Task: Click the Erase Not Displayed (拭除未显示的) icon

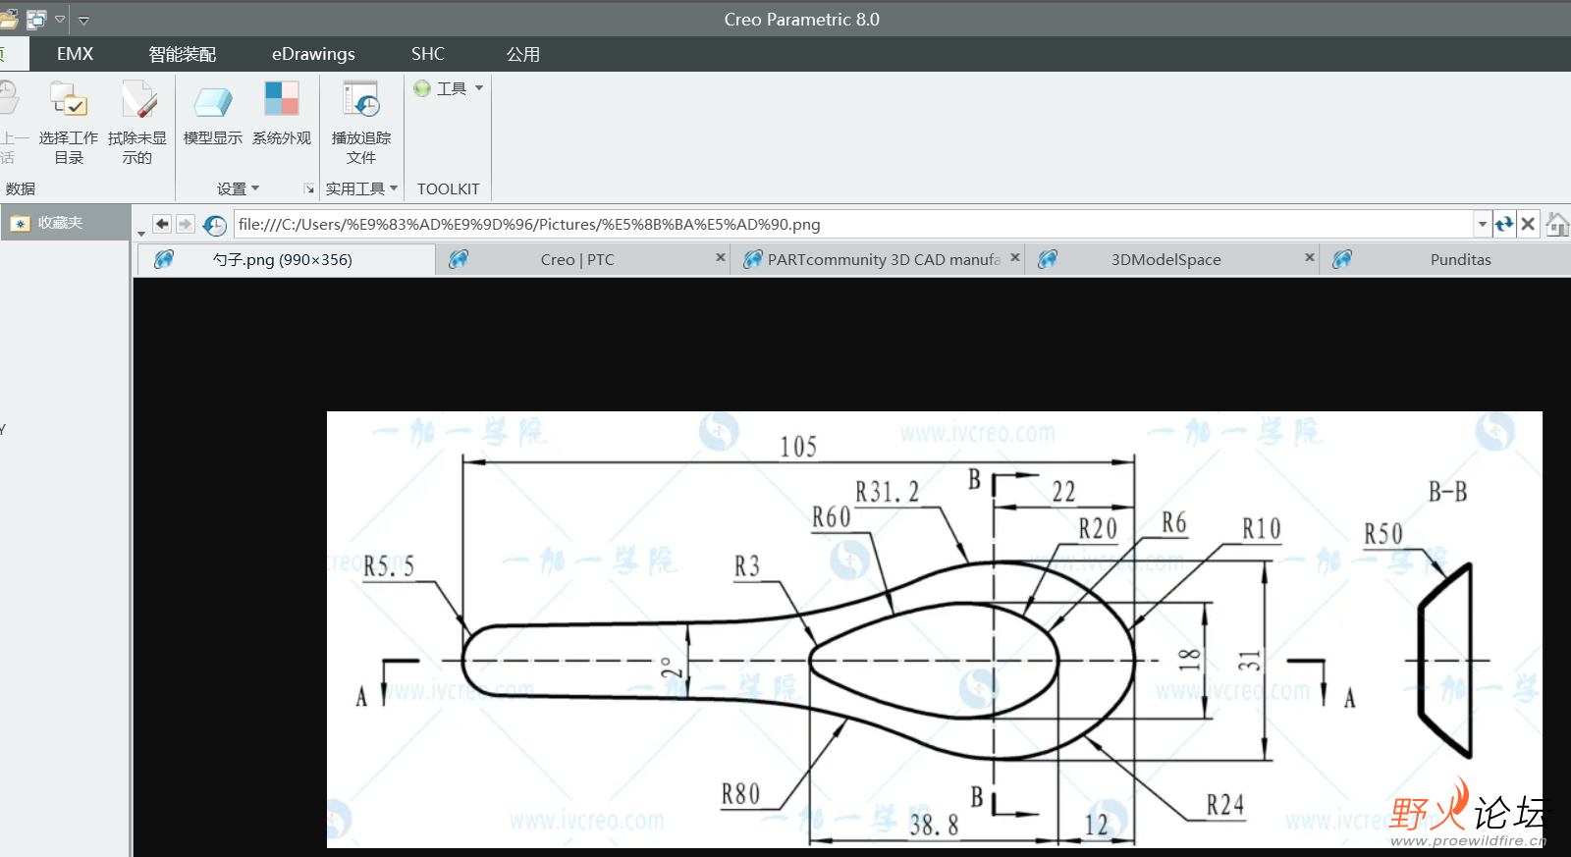Action: coord(137,101)
